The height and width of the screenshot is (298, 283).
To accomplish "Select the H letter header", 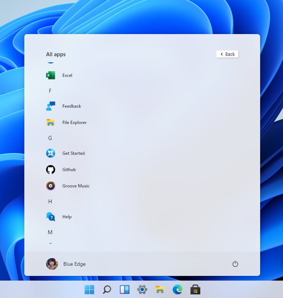I will (x=50, y=202).
